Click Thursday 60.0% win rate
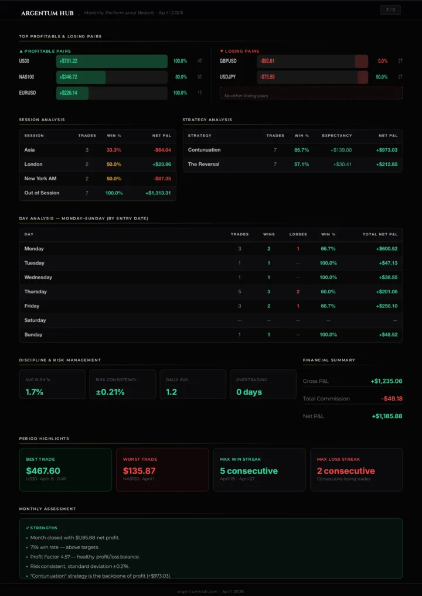422x596 pixels. click(328, 292)
